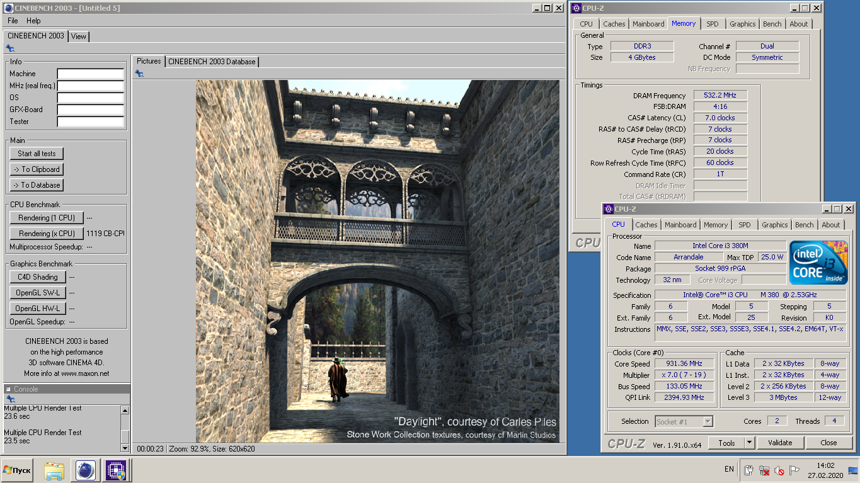The width and height of the screenshot is (860, 483).
Task: Open Graphics tab in rear CPU-Z window
Action: [x=742, y=24]
